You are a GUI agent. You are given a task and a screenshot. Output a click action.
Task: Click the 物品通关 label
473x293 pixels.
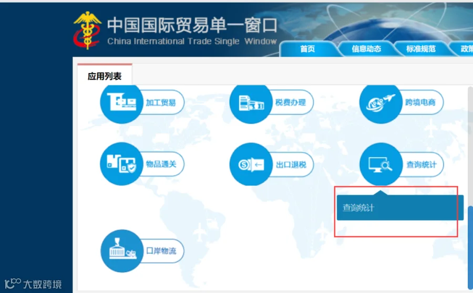point(161,164)
